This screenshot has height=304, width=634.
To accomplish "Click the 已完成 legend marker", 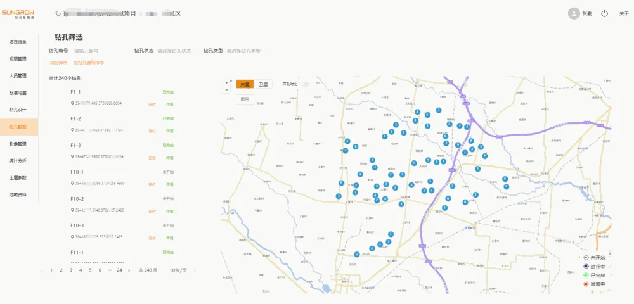I will point(586,275).
